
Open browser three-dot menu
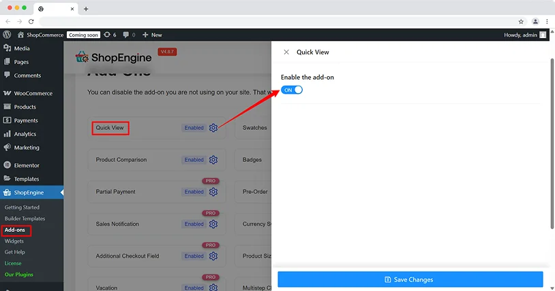pos(547,22)
